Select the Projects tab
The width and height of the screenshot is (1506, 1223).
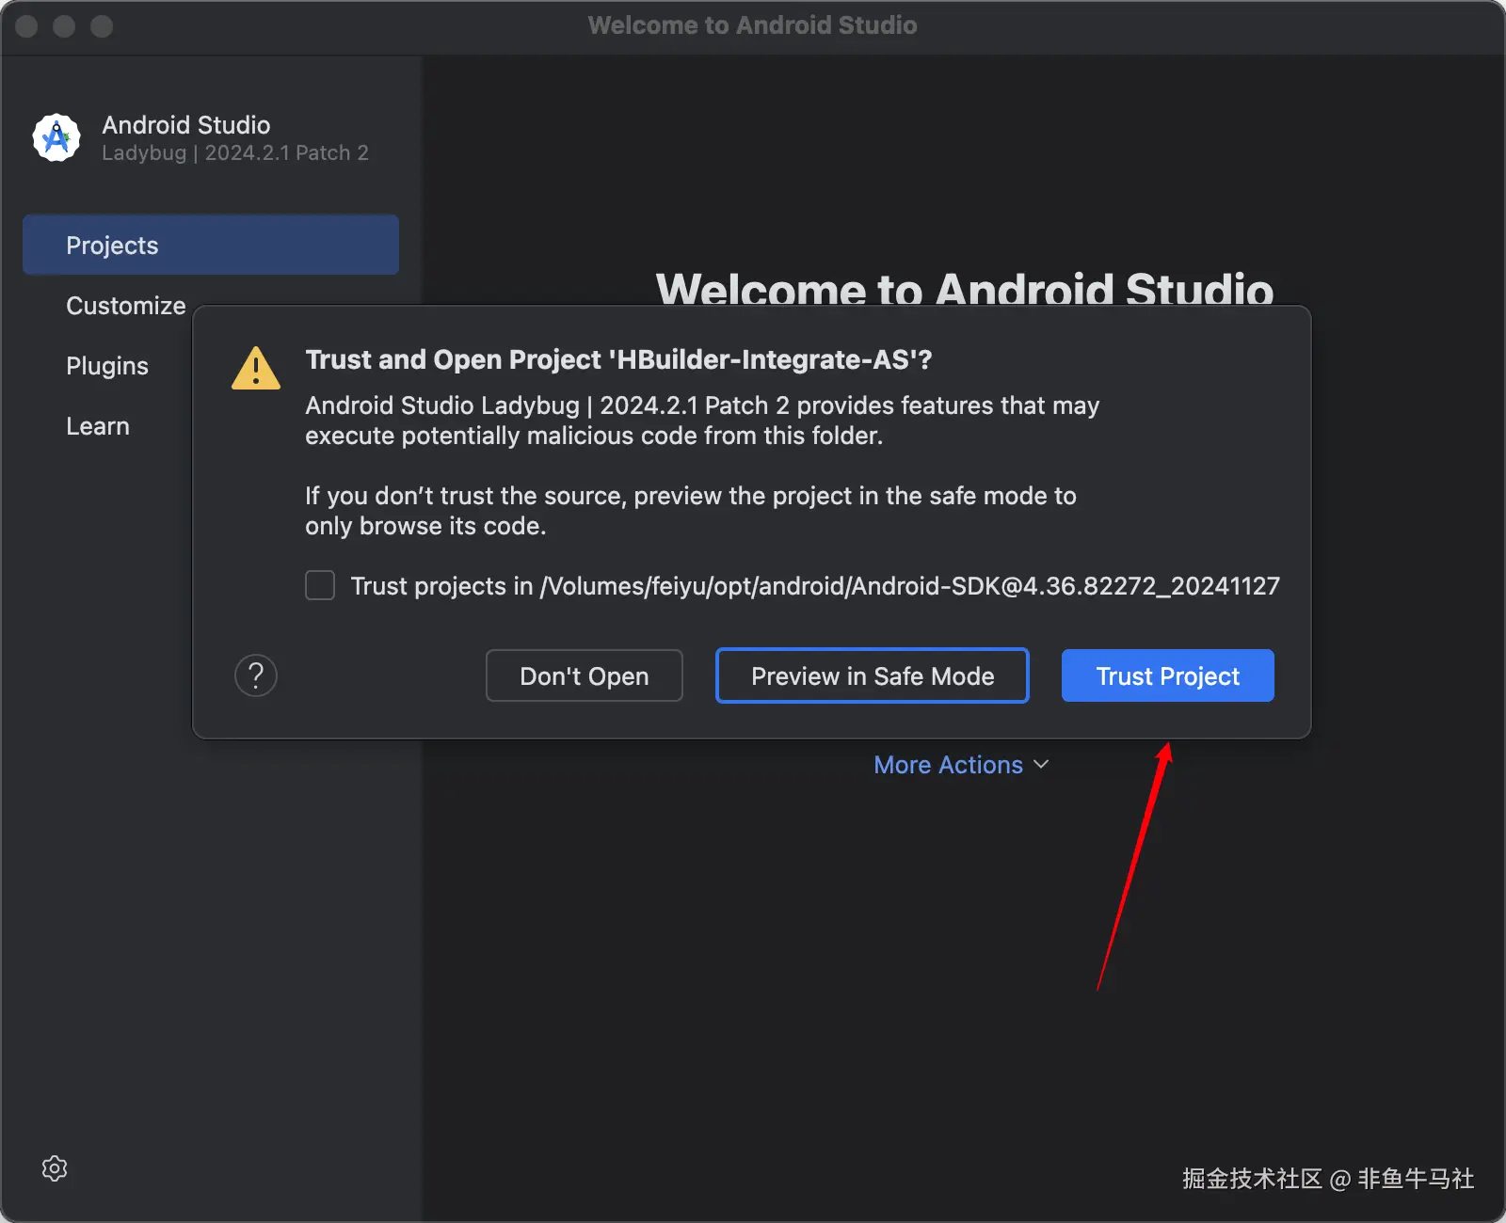211,245
